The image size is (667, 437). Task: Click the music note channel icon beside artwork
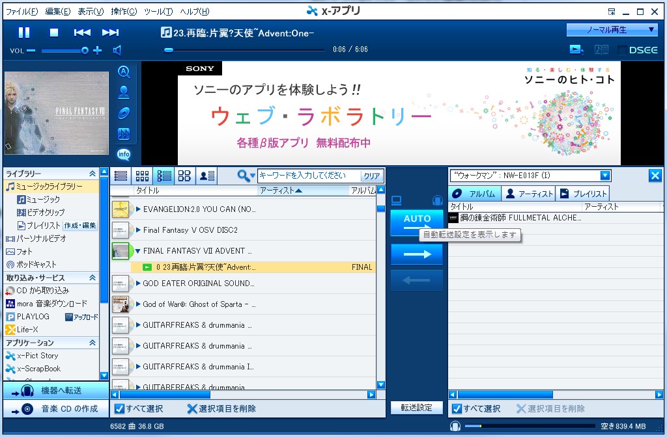coord(124,134)
